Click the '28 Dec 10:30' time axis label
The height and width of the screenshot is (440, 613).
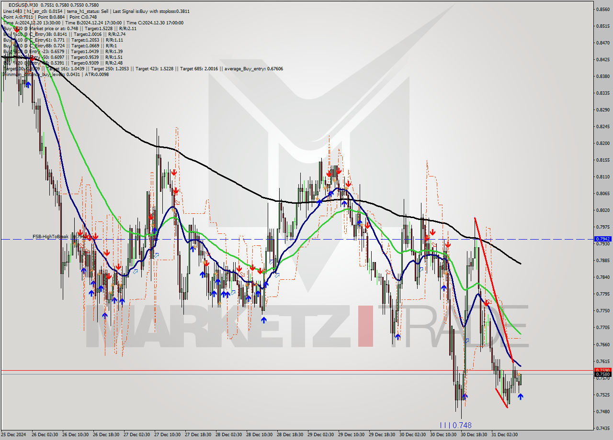(x=259, y=435)
